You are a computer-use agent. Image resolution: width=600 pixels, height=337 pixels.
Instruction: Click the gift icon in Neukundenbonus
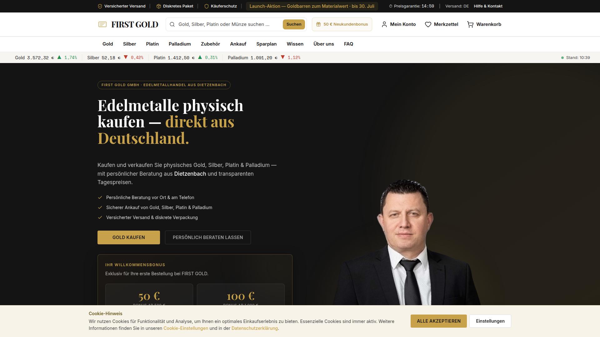pos(318,24)
